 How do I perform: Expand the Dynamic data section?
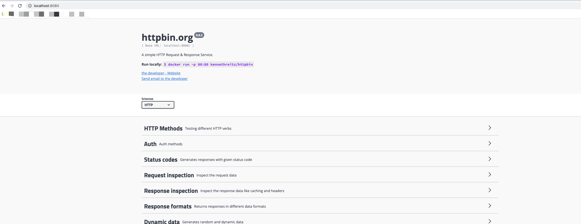(320, 220)
